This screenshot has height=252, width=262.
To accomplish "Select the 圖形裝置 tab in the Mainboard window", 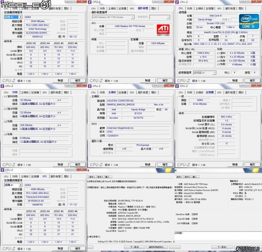I will (x=143, y=92).
